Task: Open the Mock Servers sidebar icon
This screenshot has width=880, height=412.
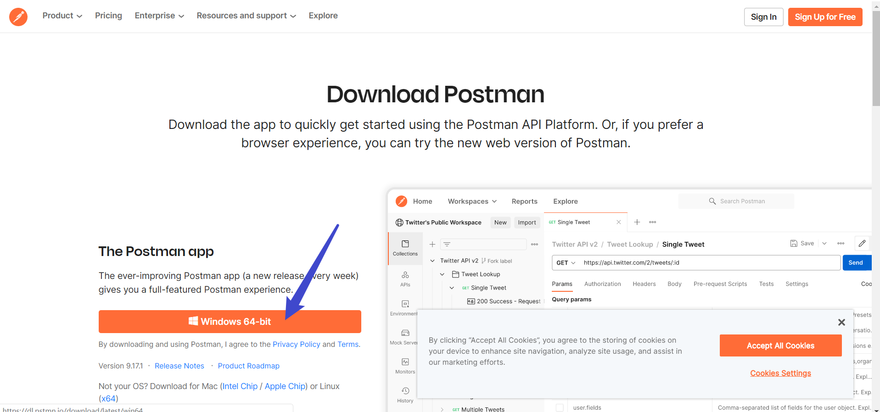Action: click(x=405, y=337)
